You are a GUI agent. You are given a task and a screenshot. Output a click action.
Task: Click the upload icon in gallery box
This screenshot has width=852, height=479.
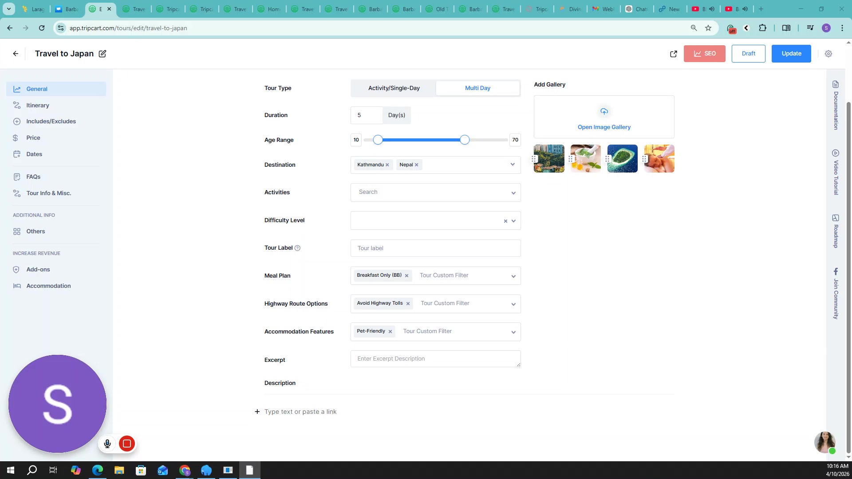[x=603, y=111]
